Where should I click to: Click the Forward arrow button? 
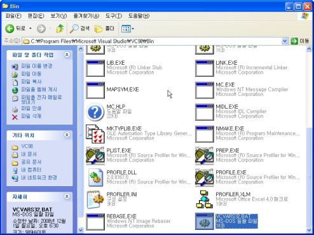[41, 29]
